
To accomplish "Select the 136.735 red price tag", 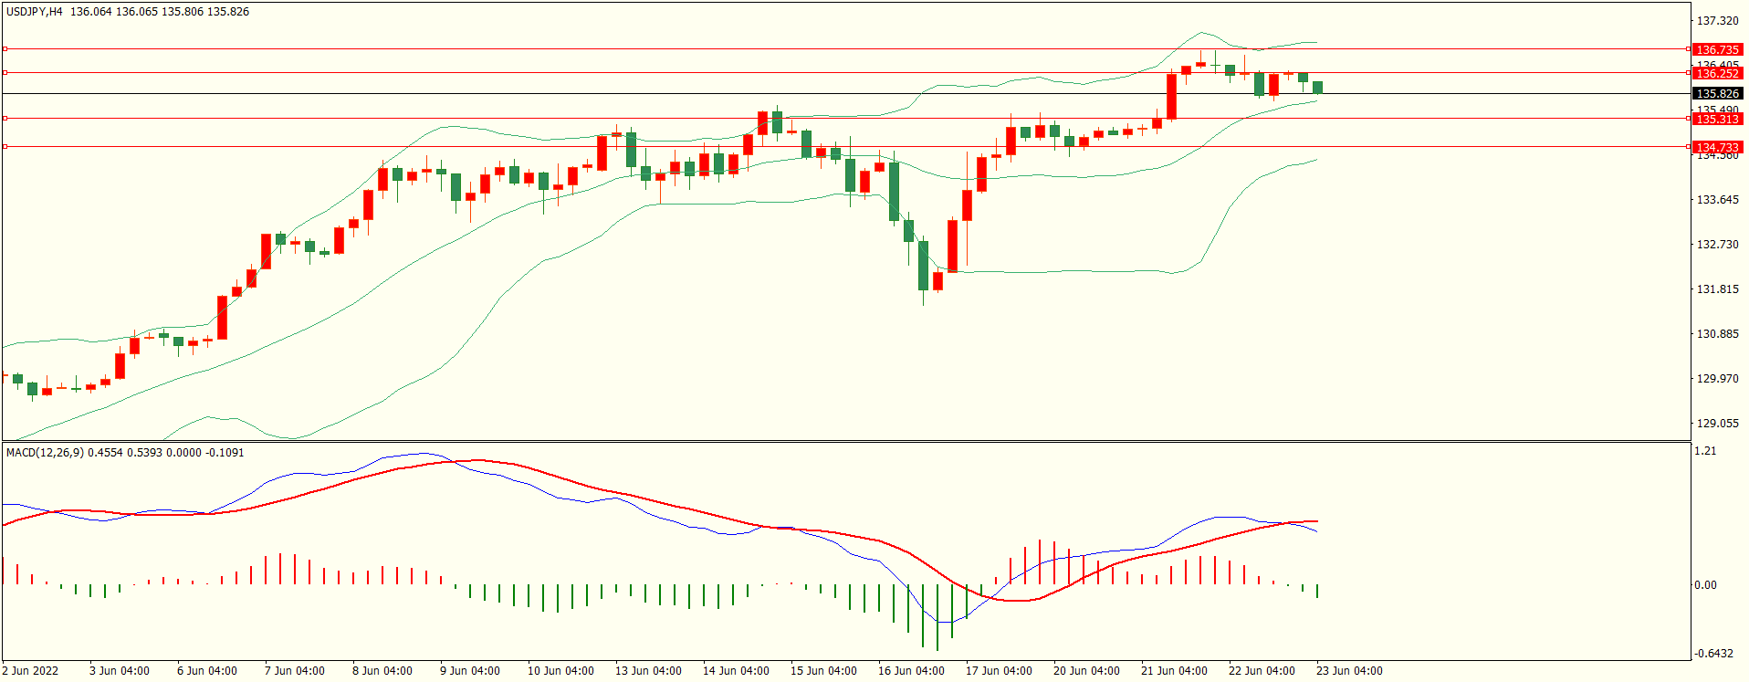I will coord(1716,50).
